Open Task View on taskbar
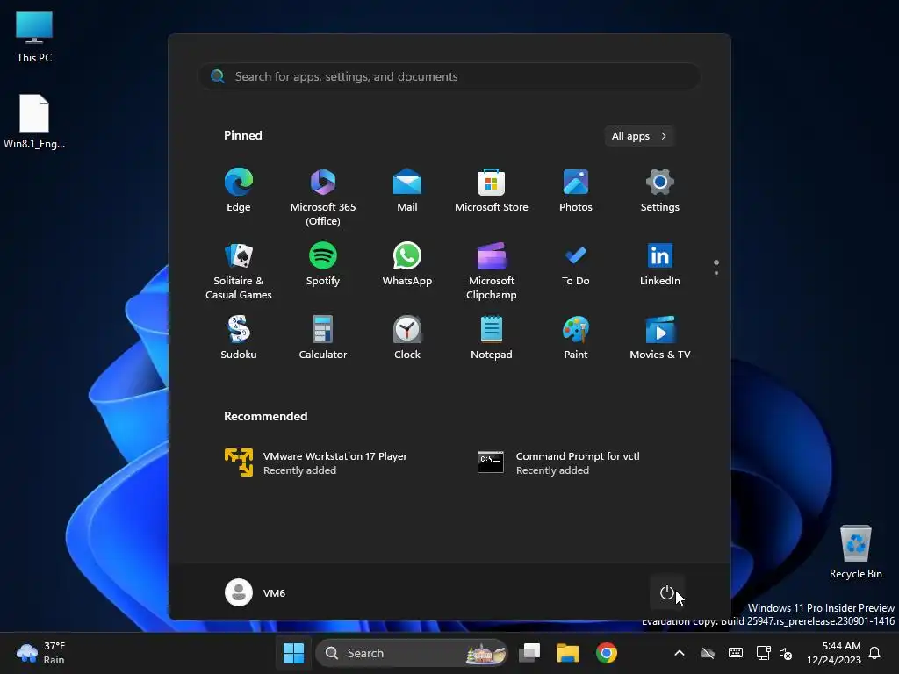899x674 pixels. click(529, 653)
